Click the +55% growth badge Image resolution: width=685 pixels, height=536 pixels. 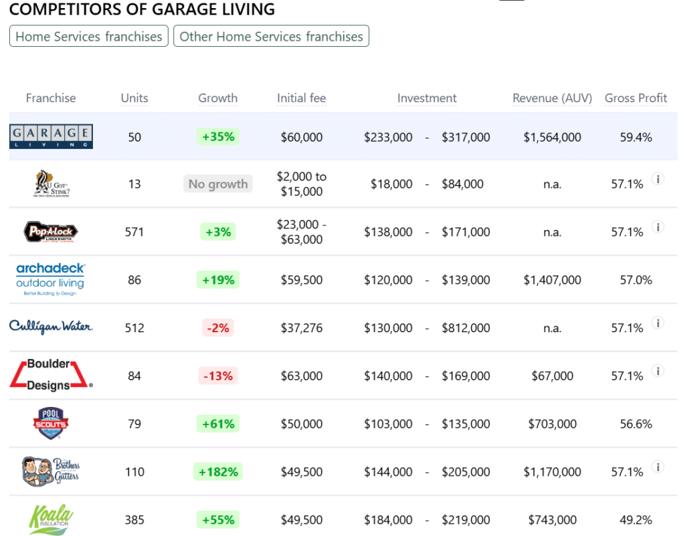(218, 520)
